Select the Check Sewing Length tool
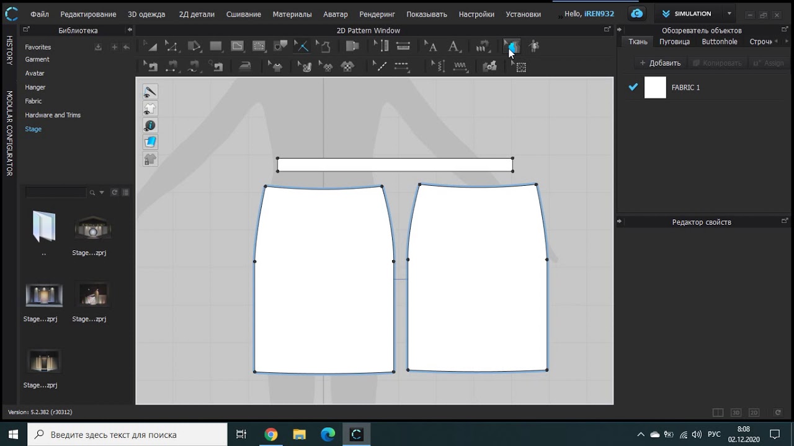Image resolution: width=794 pixels, height=446 pixels. [x=216, y=66]
